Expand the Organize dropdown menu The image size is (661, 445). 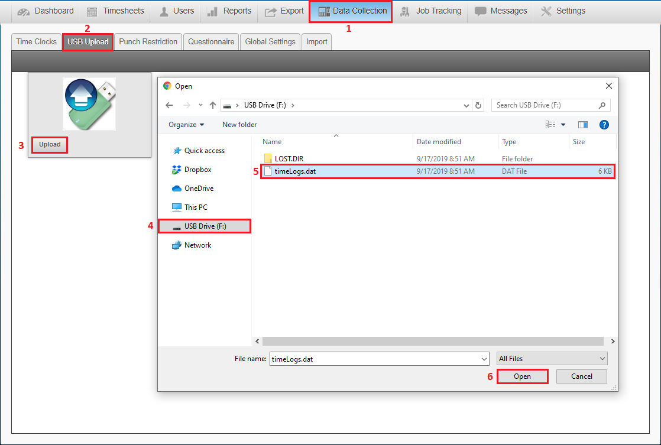coord(186,125)
